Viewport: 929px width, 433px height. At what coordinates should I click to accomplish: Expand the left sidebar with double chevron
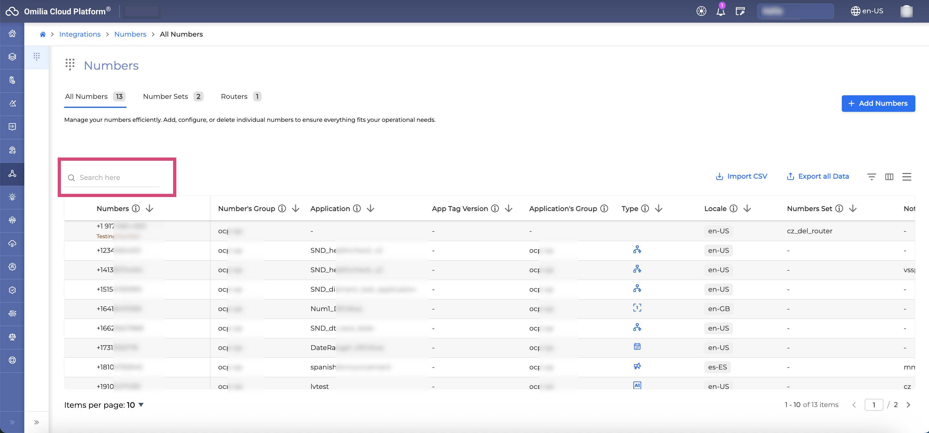[12, 422]
